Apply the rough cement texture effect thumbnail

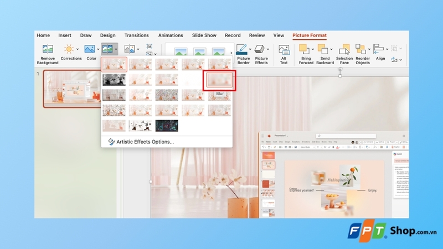[x=114, y=110]
